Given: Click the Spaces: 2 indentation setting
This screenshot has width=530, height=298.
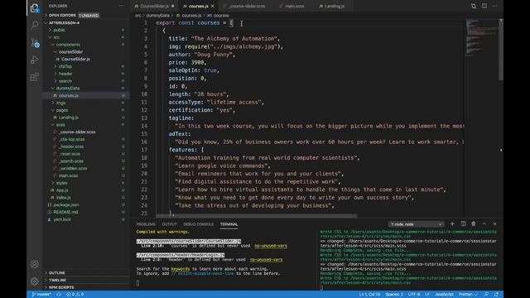Looking at the screenshot, I should [394, 295].
